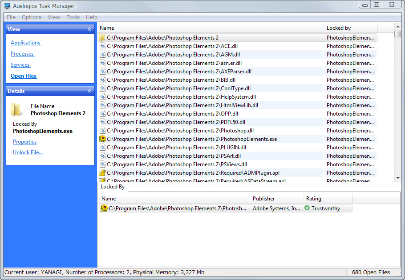This screenshot has height=280, width=405.
Task: Click the file icon beside PSViews.dll
Action: [x=102, y=164]
